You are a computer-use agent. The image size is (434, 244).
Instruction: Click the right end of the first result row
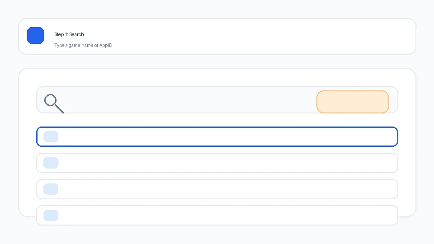pyautogui.click(x=380, y=137)
